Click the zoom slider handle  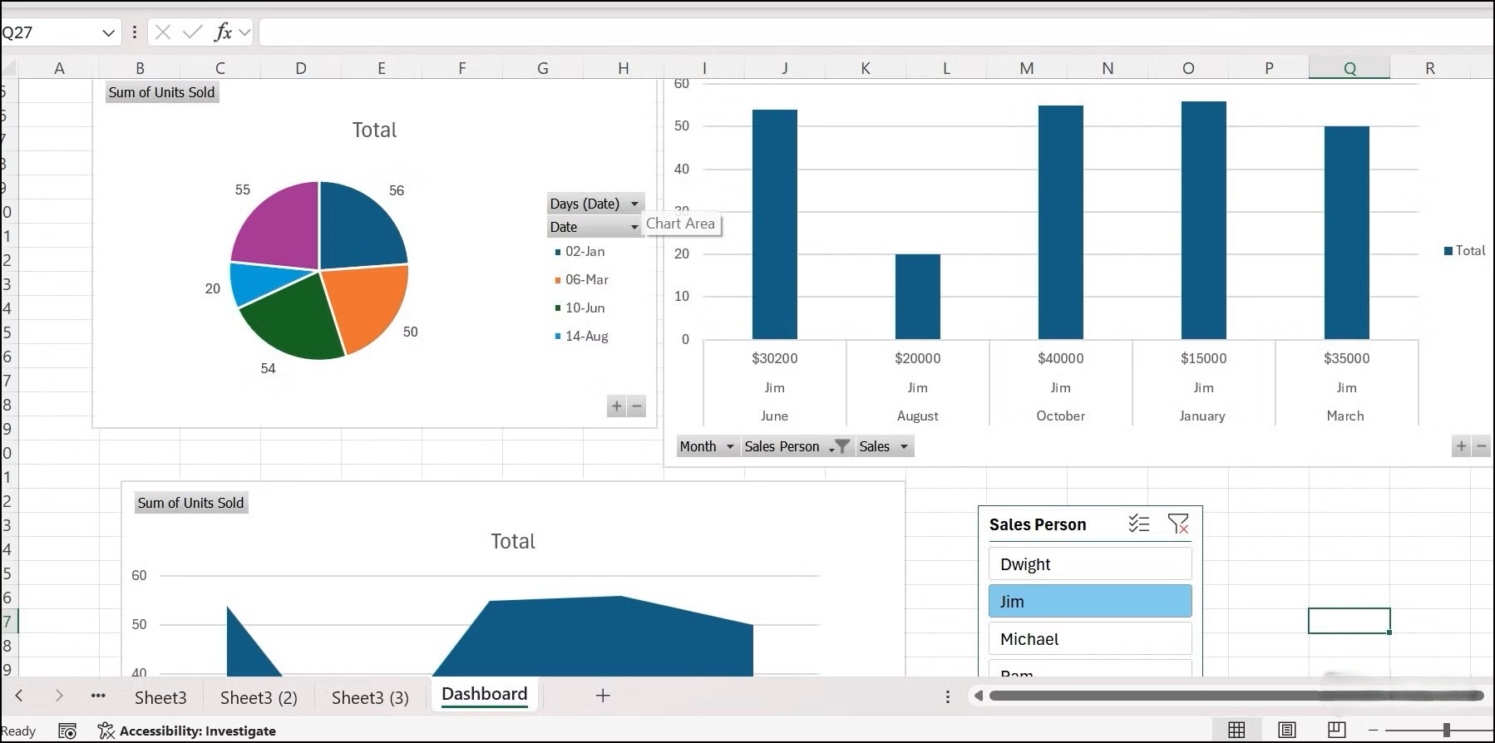1447,730
